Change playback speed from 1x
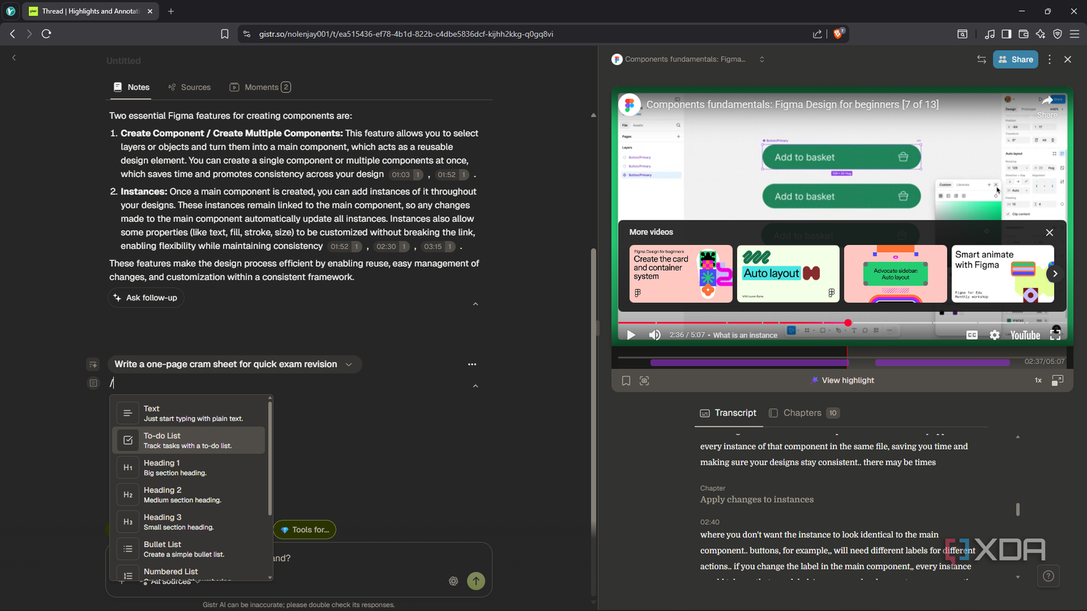Image resolution: width=1087 pixels, height=611 pixels. [1038, 381]
